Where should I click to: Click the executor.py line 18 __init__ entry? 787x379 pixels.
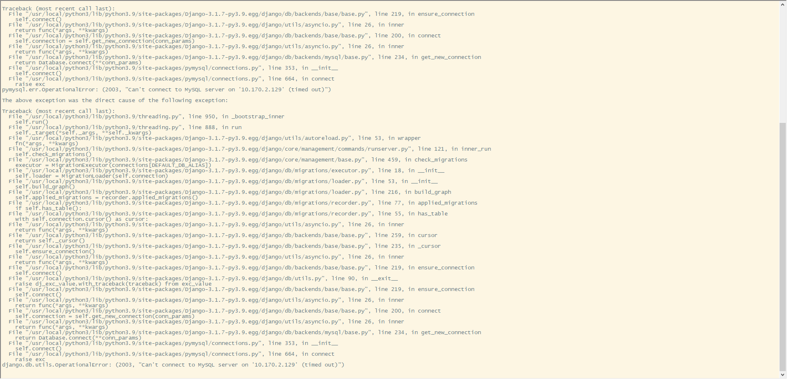[227, 171]
